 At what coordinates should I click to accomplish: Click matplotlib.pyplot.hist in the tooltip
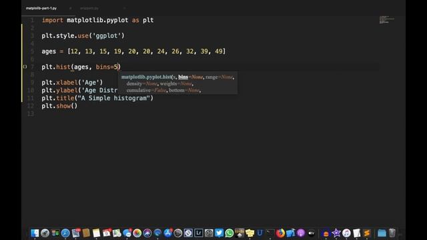pos(146,77)
